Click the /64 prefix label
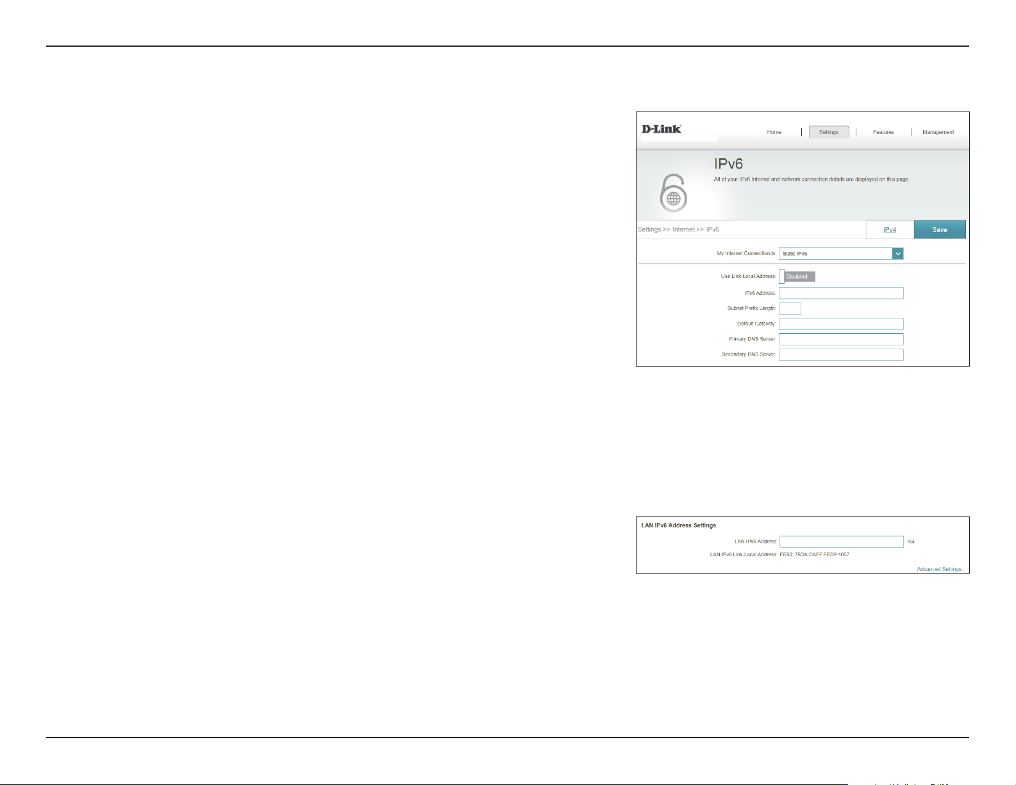The image size is (1016, 785). pyautogui.click(x=911, y=541)
